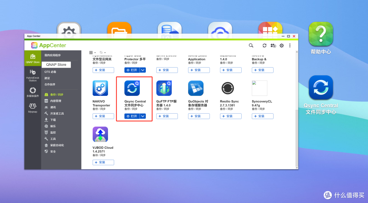Select 合作伙伴 in the sidebar
Screen dimensions: 368x203
pos(50,85)
